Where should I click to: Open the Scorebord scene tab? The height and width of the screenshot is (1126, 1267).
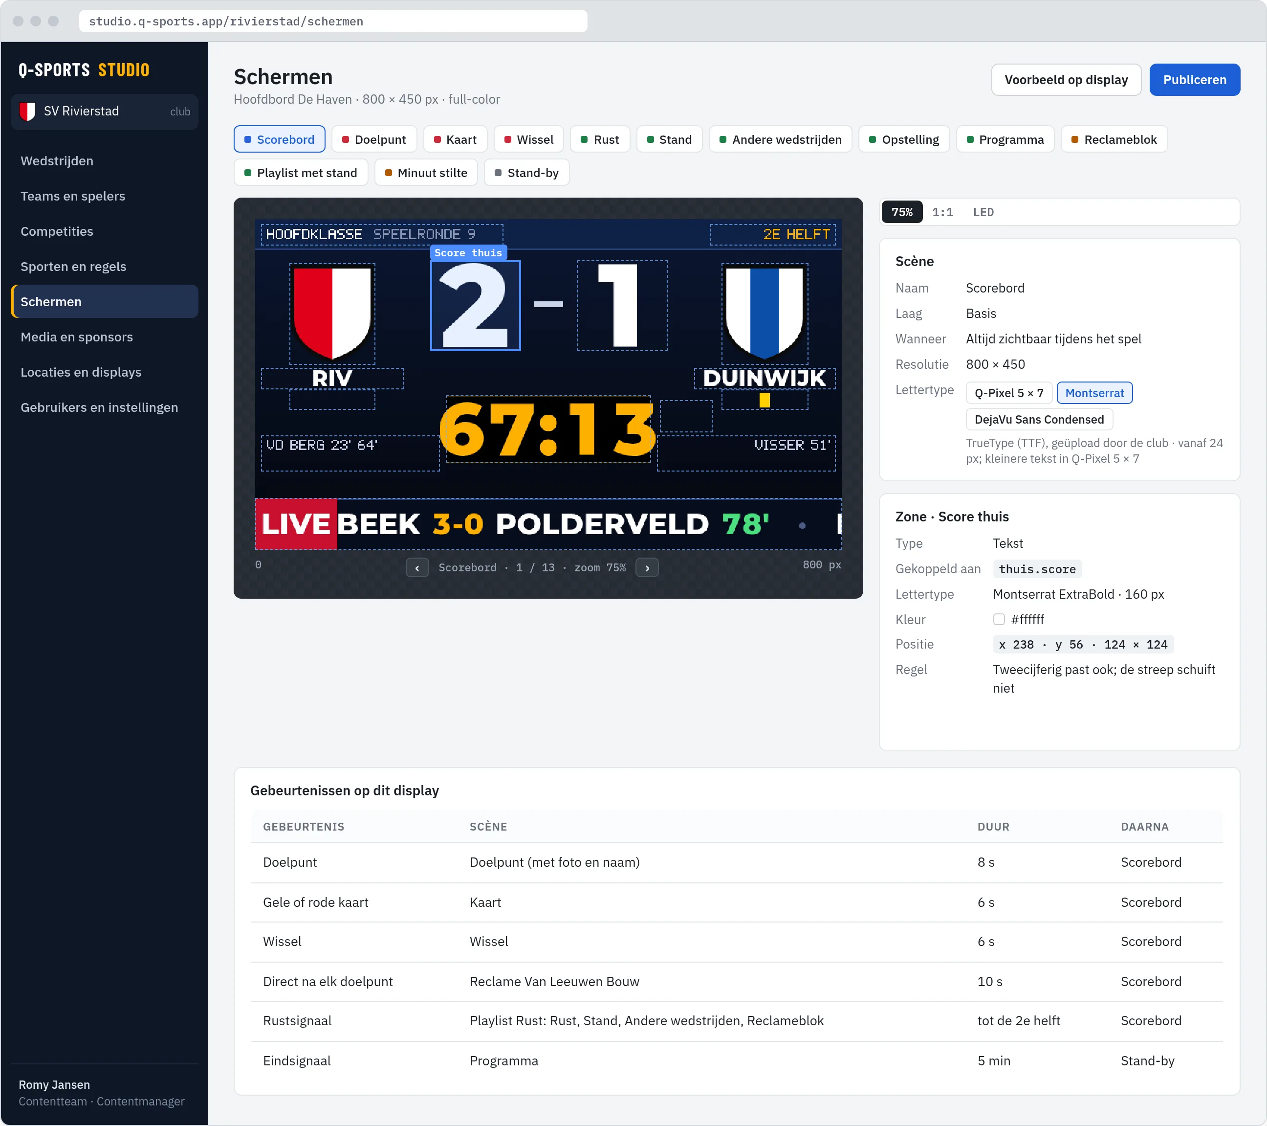click(279, 139)
